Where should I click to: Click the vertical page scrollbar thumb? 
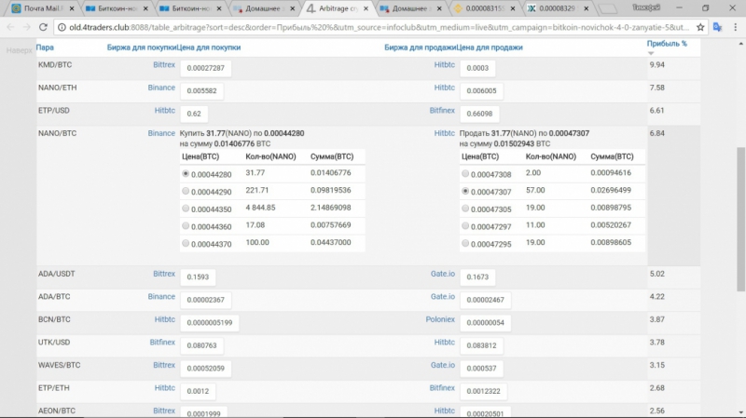point(740,219)
